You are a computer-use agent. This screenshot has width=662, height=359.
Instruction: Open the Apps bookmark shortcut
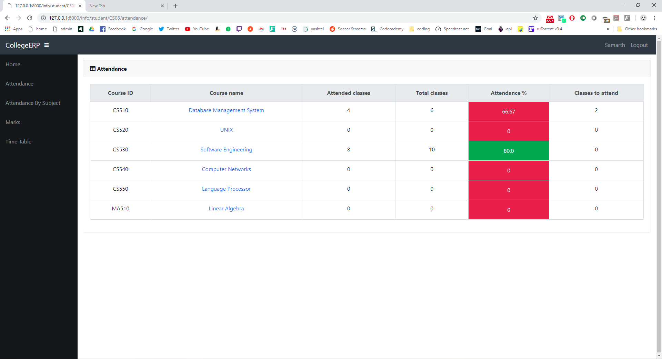[x=14, y=29]
